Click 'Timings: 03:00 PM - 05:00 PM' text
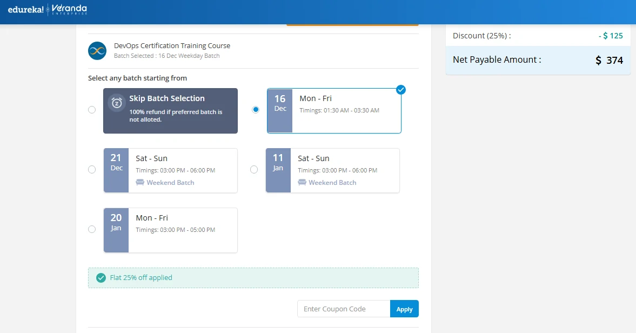 [176, 230]
